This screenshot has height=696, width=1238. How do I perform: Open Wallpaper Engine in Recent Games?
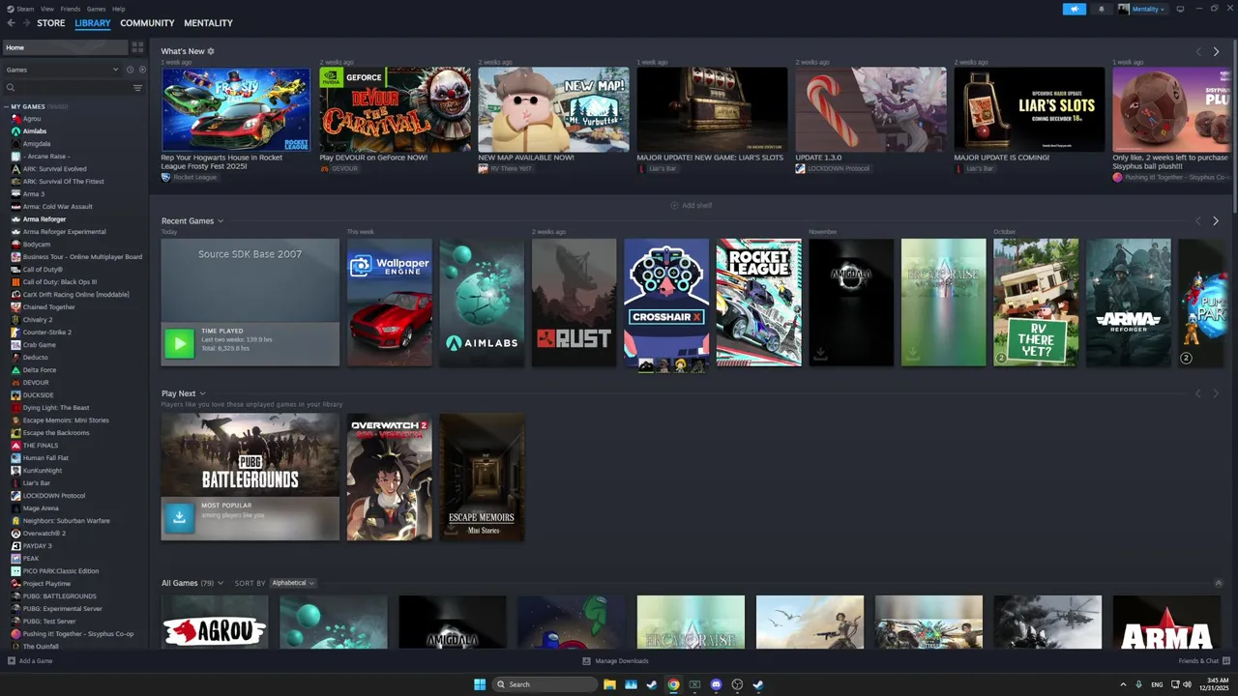click(390, 303)
